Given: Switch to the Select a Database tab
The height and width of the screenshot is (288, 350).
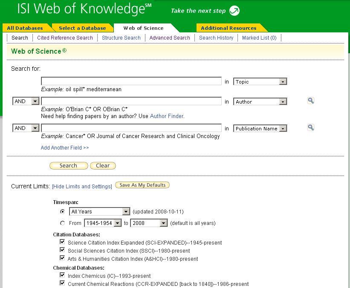Looking at the screenshot, I should pos(82,28).
